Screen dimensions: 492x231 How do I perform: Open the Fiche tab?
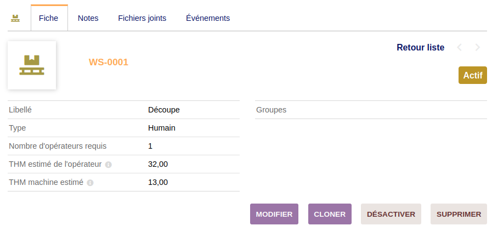pos(49,18)
